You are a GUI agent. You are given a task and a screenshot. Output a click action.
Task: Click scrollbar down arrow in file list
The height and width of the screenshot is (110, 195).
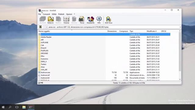point(180,79)
